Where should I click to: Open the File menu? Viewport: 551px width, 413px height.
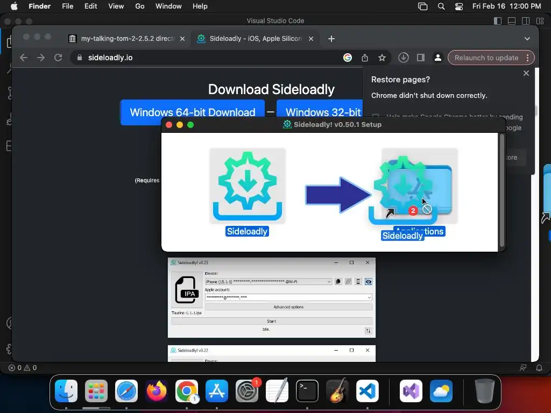coord(67,6)
